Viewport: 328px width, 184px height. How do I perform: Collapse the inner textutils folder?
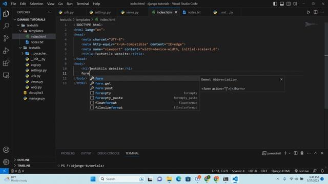[34, 48]
